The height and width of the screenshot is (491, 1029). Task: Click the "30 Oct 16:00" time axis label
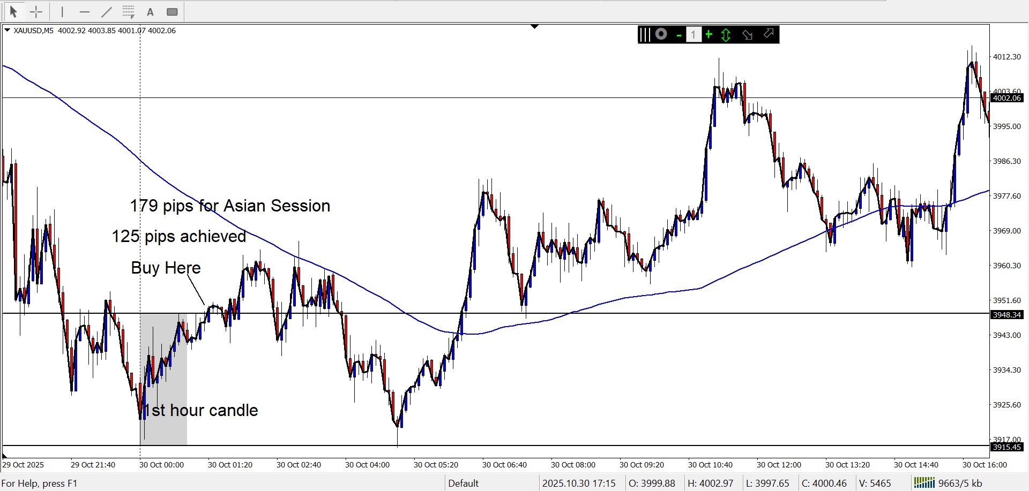[x=985, y=465]
